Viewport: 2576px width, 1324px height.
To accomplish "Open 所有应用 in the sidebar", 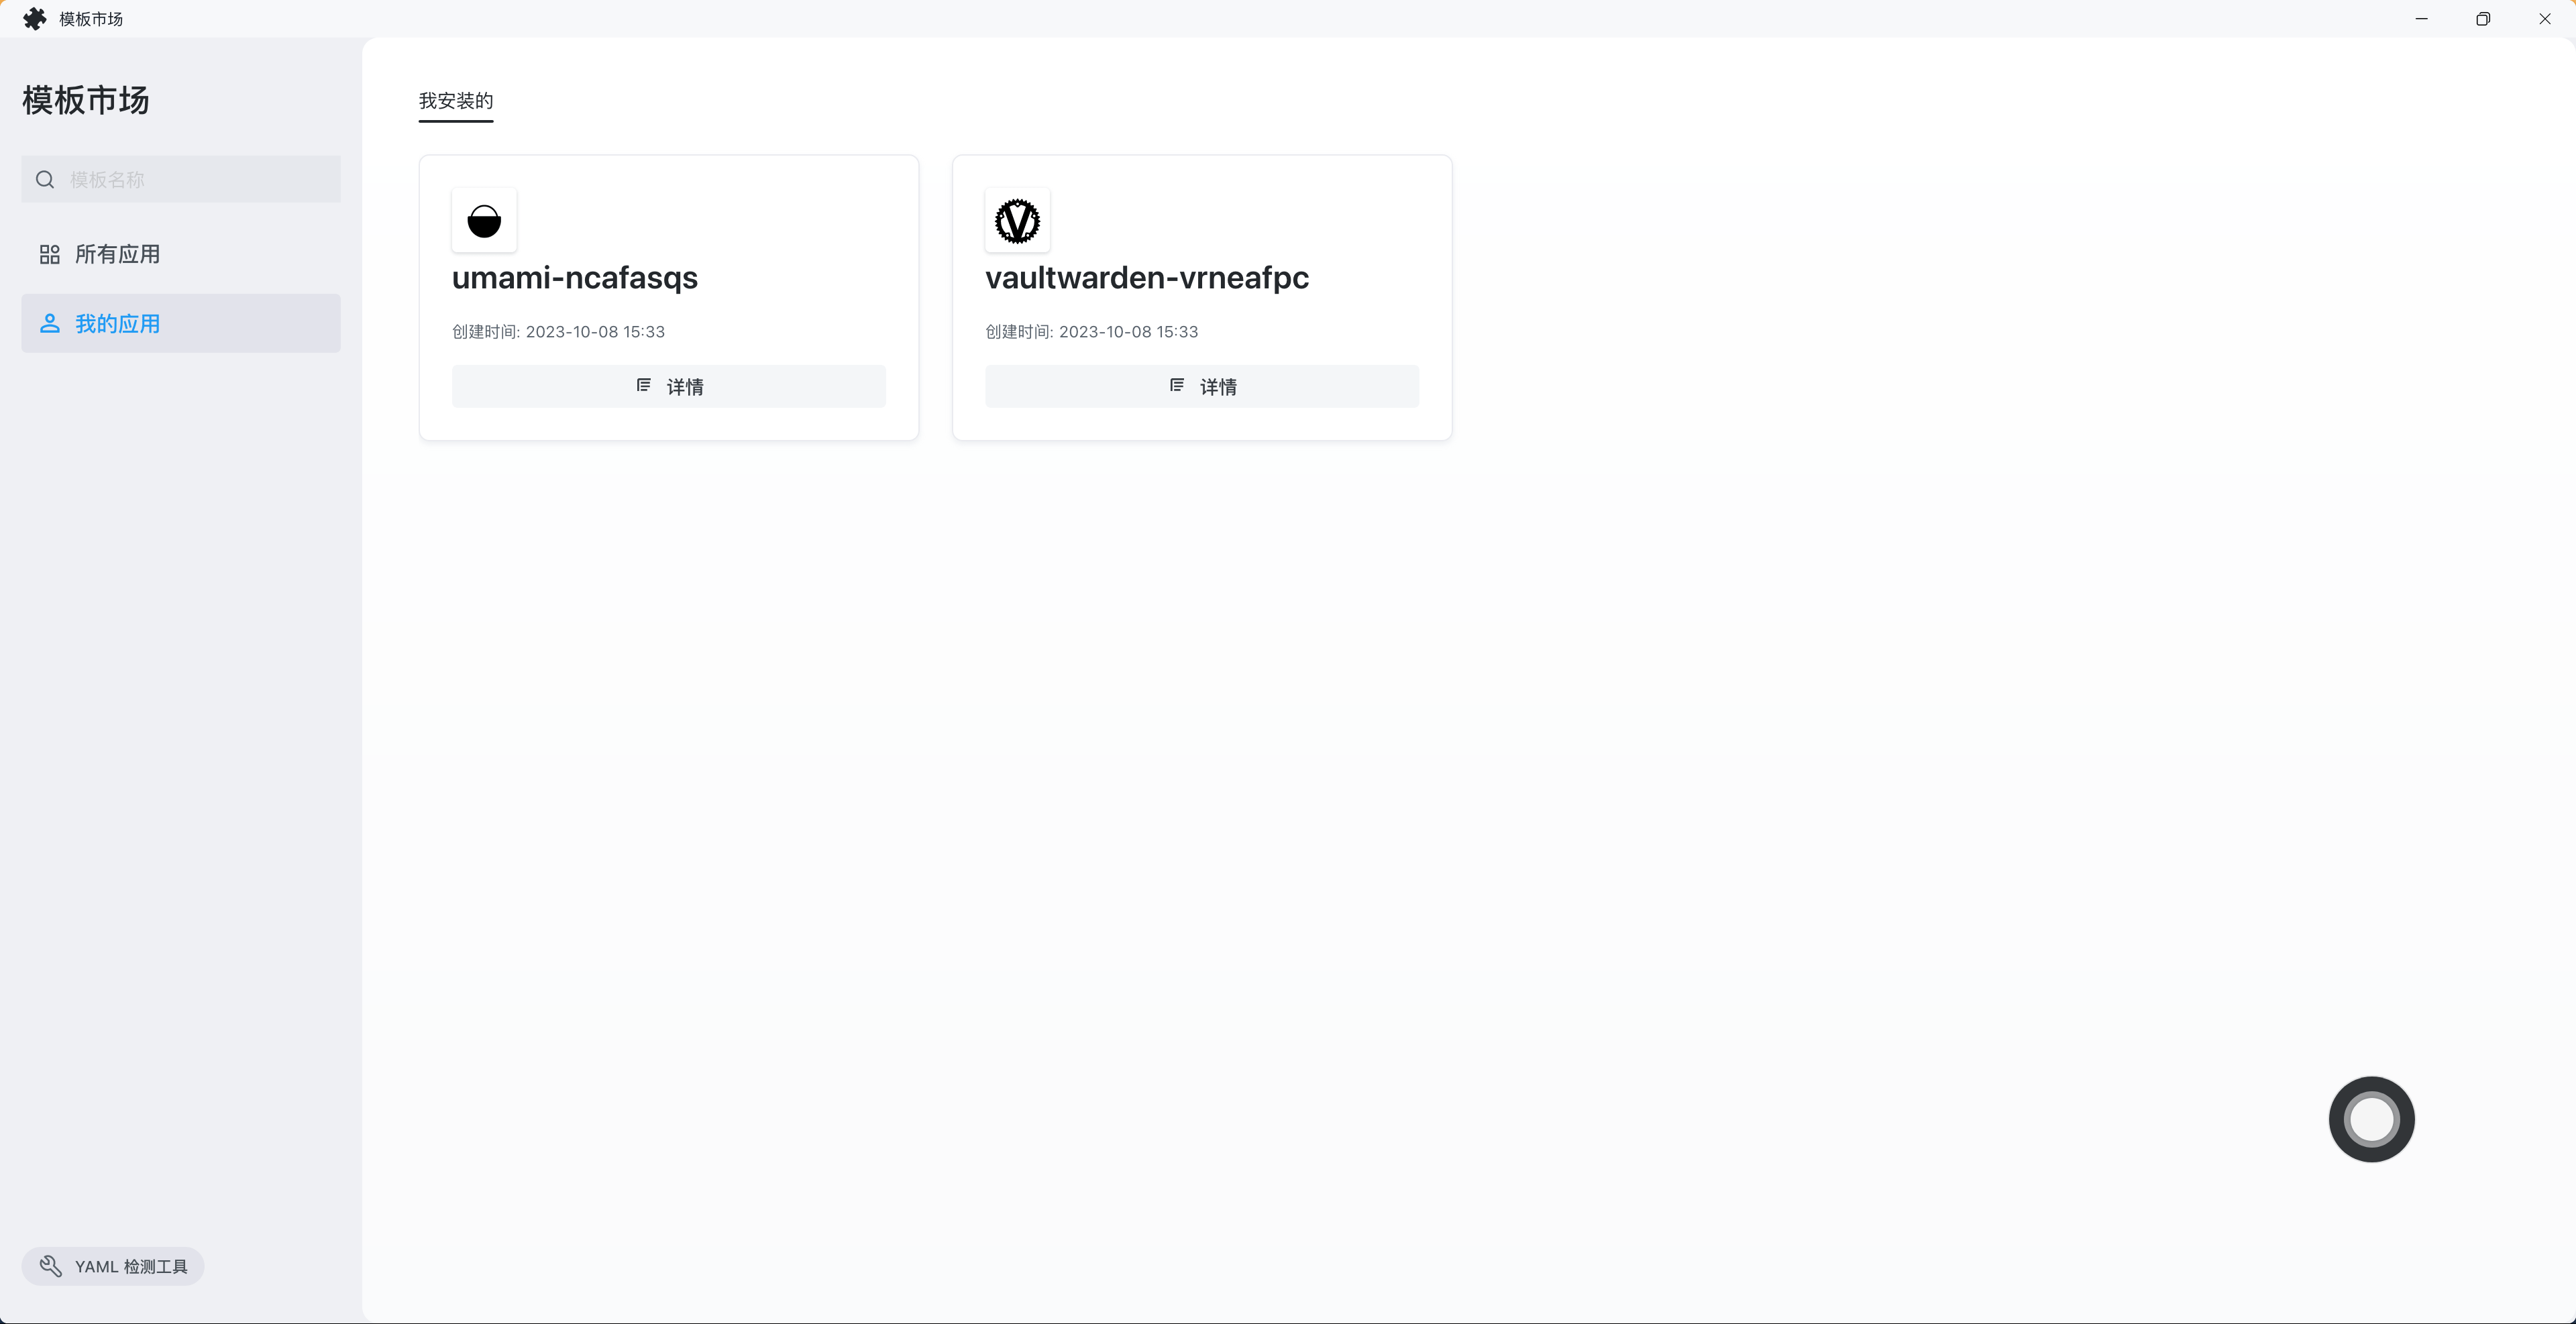I will (117, 255).
